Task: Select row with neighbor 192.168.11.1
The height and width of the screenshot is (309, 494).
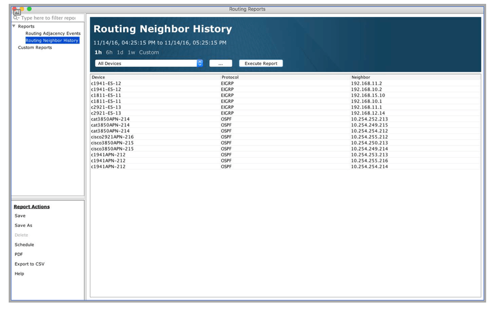Action: pyautogui.click(x=285, y=108)
